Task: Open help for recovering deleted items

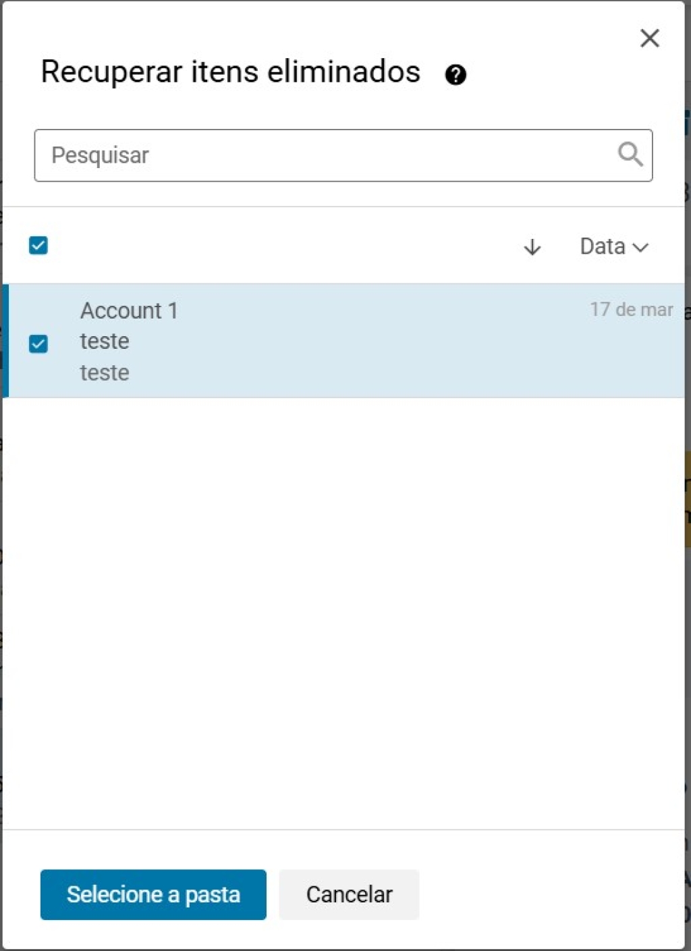Action: click(x=455, y=74)
